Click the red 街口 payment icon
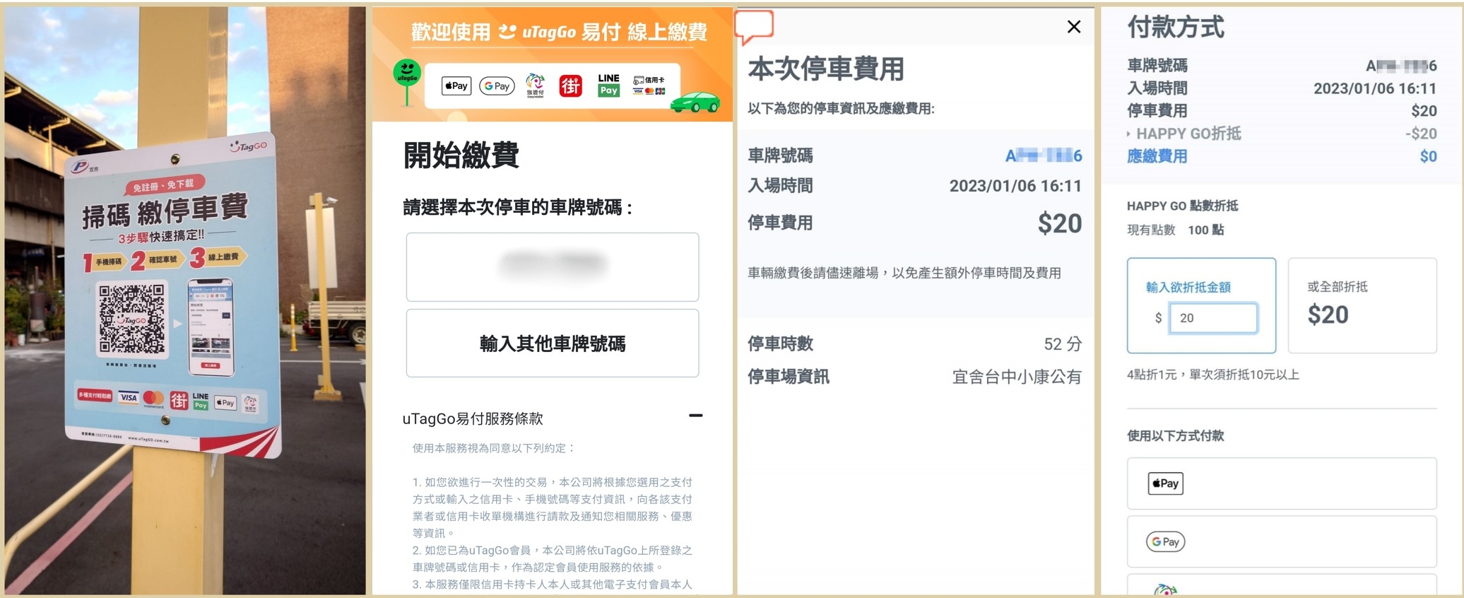 click(x=571, y=86)
